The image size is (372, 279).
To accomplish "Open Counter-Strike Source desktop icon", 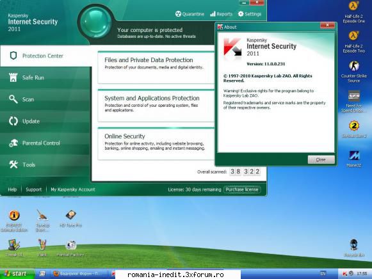I will pyautogui.click(x=353, y=72).
